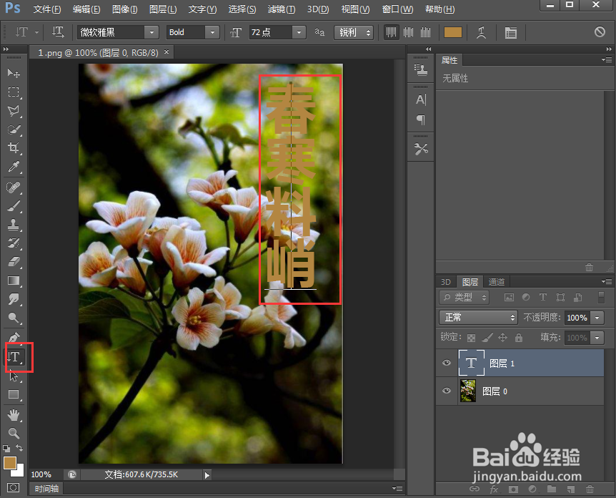Open the layer filter 类型 dropdown
Viewport: 616px width, 498px height.
pyautogui.click(x=464, y=298)
